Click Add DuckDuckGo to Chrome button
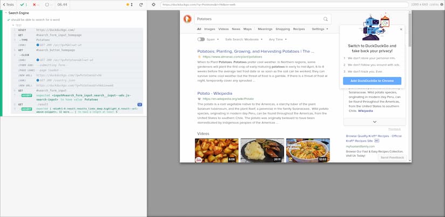The image size is (445, 217). pos(372,81)
